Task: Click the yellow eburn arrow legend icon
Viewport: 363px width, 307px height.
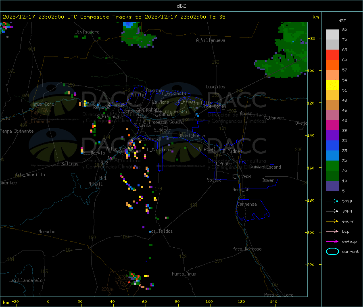Action: click(x=332, y=221)
